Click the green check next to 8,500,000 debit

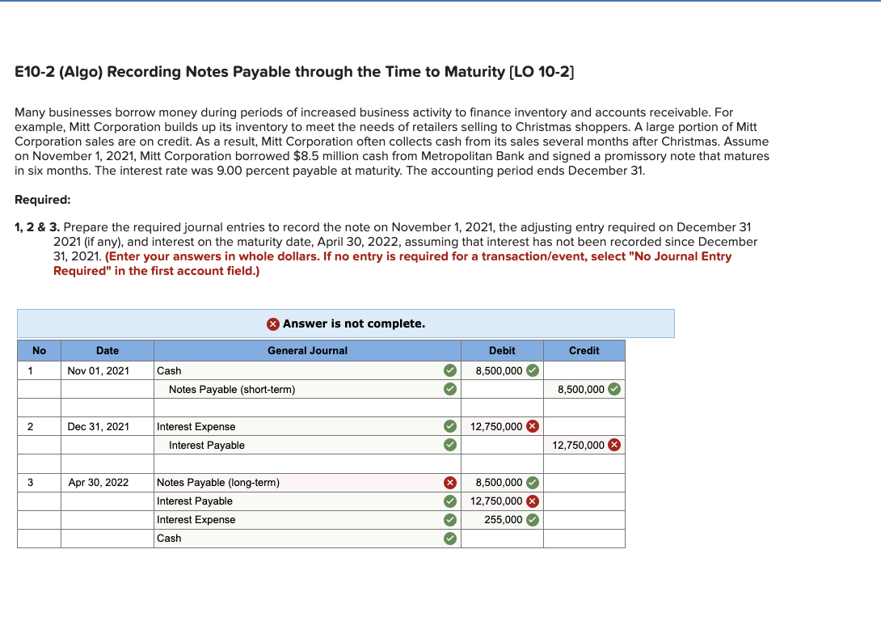click(x=531, y=371)
